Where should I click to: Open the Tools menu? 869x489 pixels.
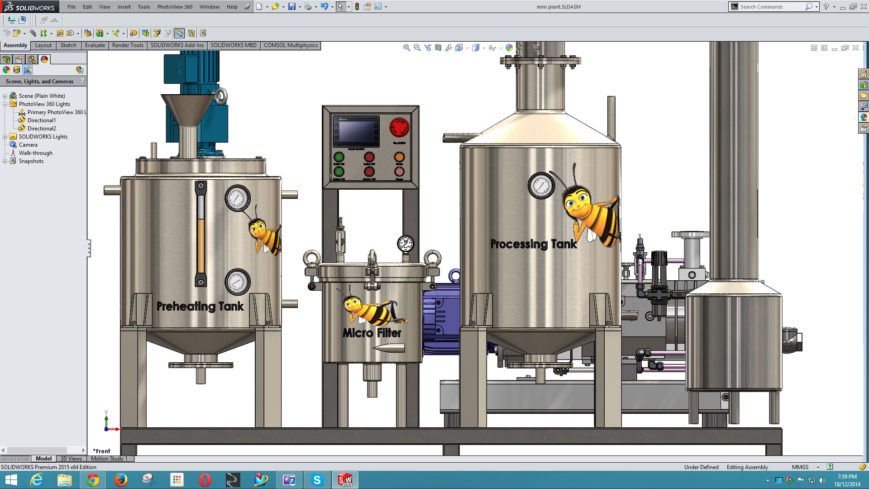(144, 7)
